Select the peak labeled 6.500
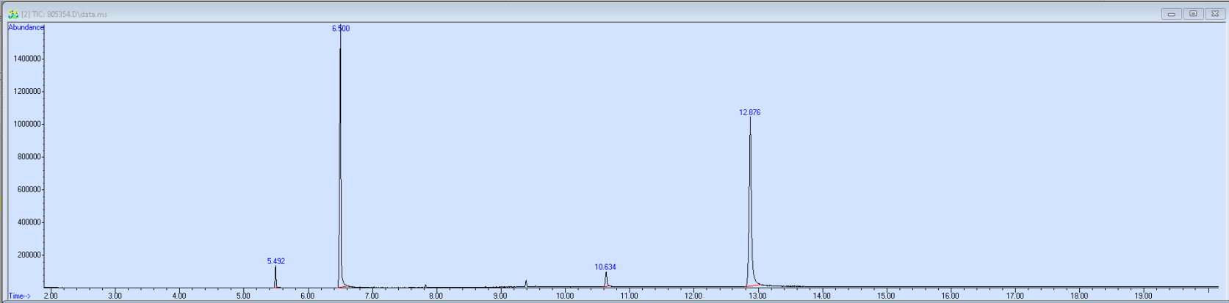The image size is (1229, 303). 340,29
